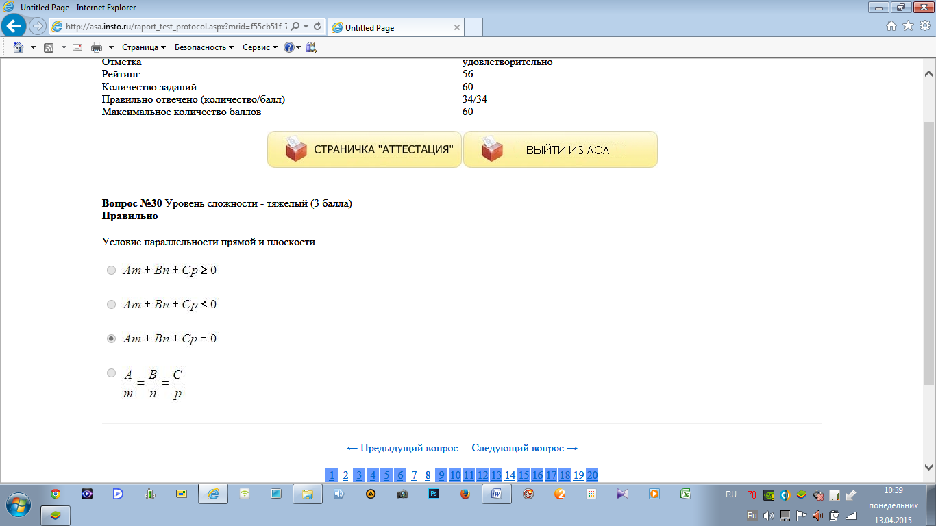Screen dimensions: 936x526
Task: Open a new blank tab
Action: (473, 27)
